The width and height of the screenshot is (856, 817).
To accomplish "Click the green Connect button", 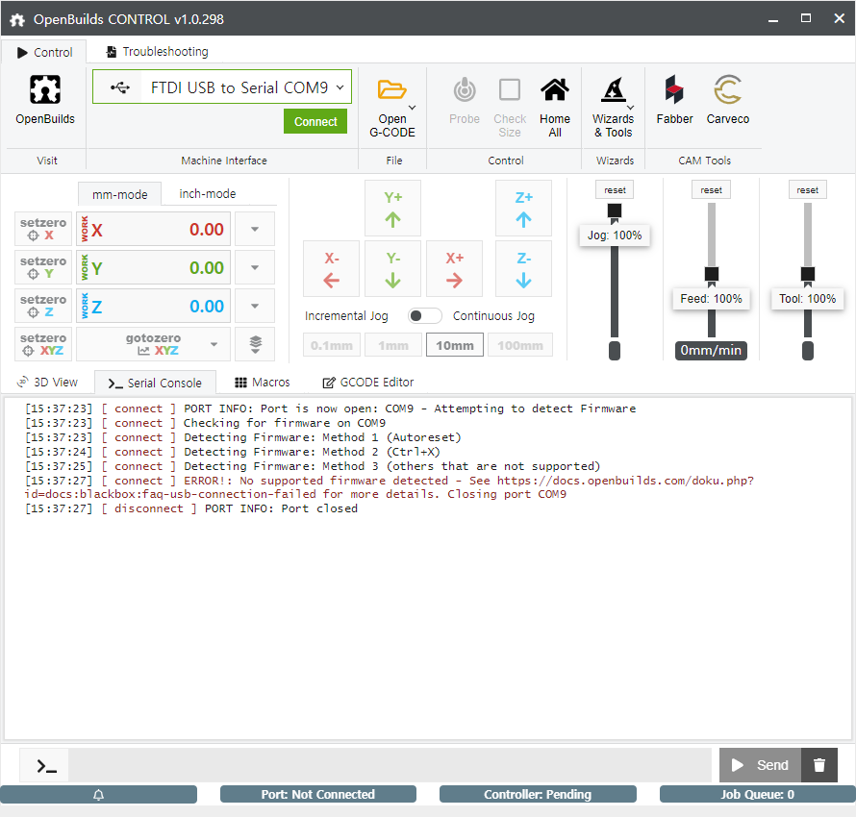I will coord(315,122).
